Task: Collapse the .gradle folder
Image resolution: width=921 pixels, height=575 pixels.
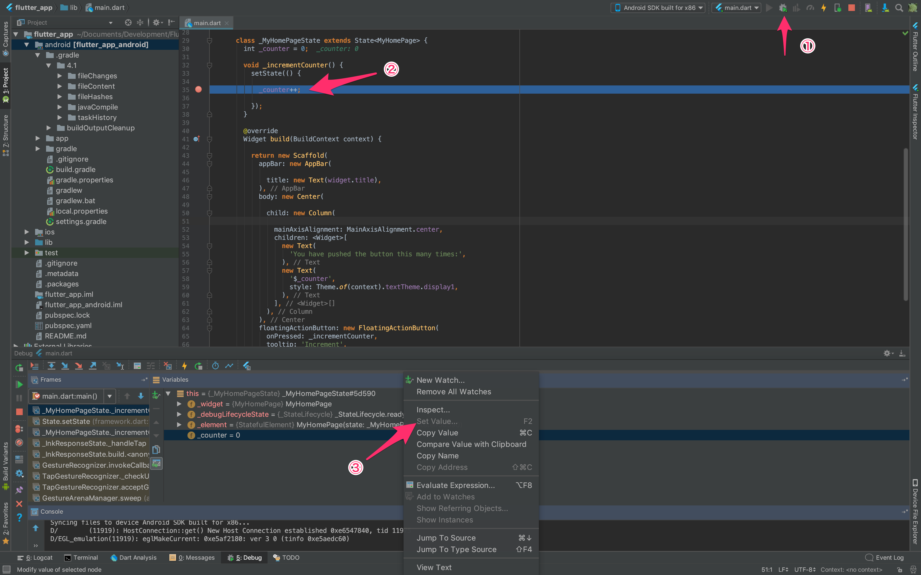Action: click(x=38, y=55)
